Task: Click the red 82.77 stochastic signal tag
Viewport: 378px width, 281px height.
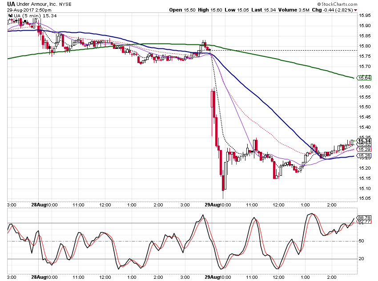Action: [364, 222]
